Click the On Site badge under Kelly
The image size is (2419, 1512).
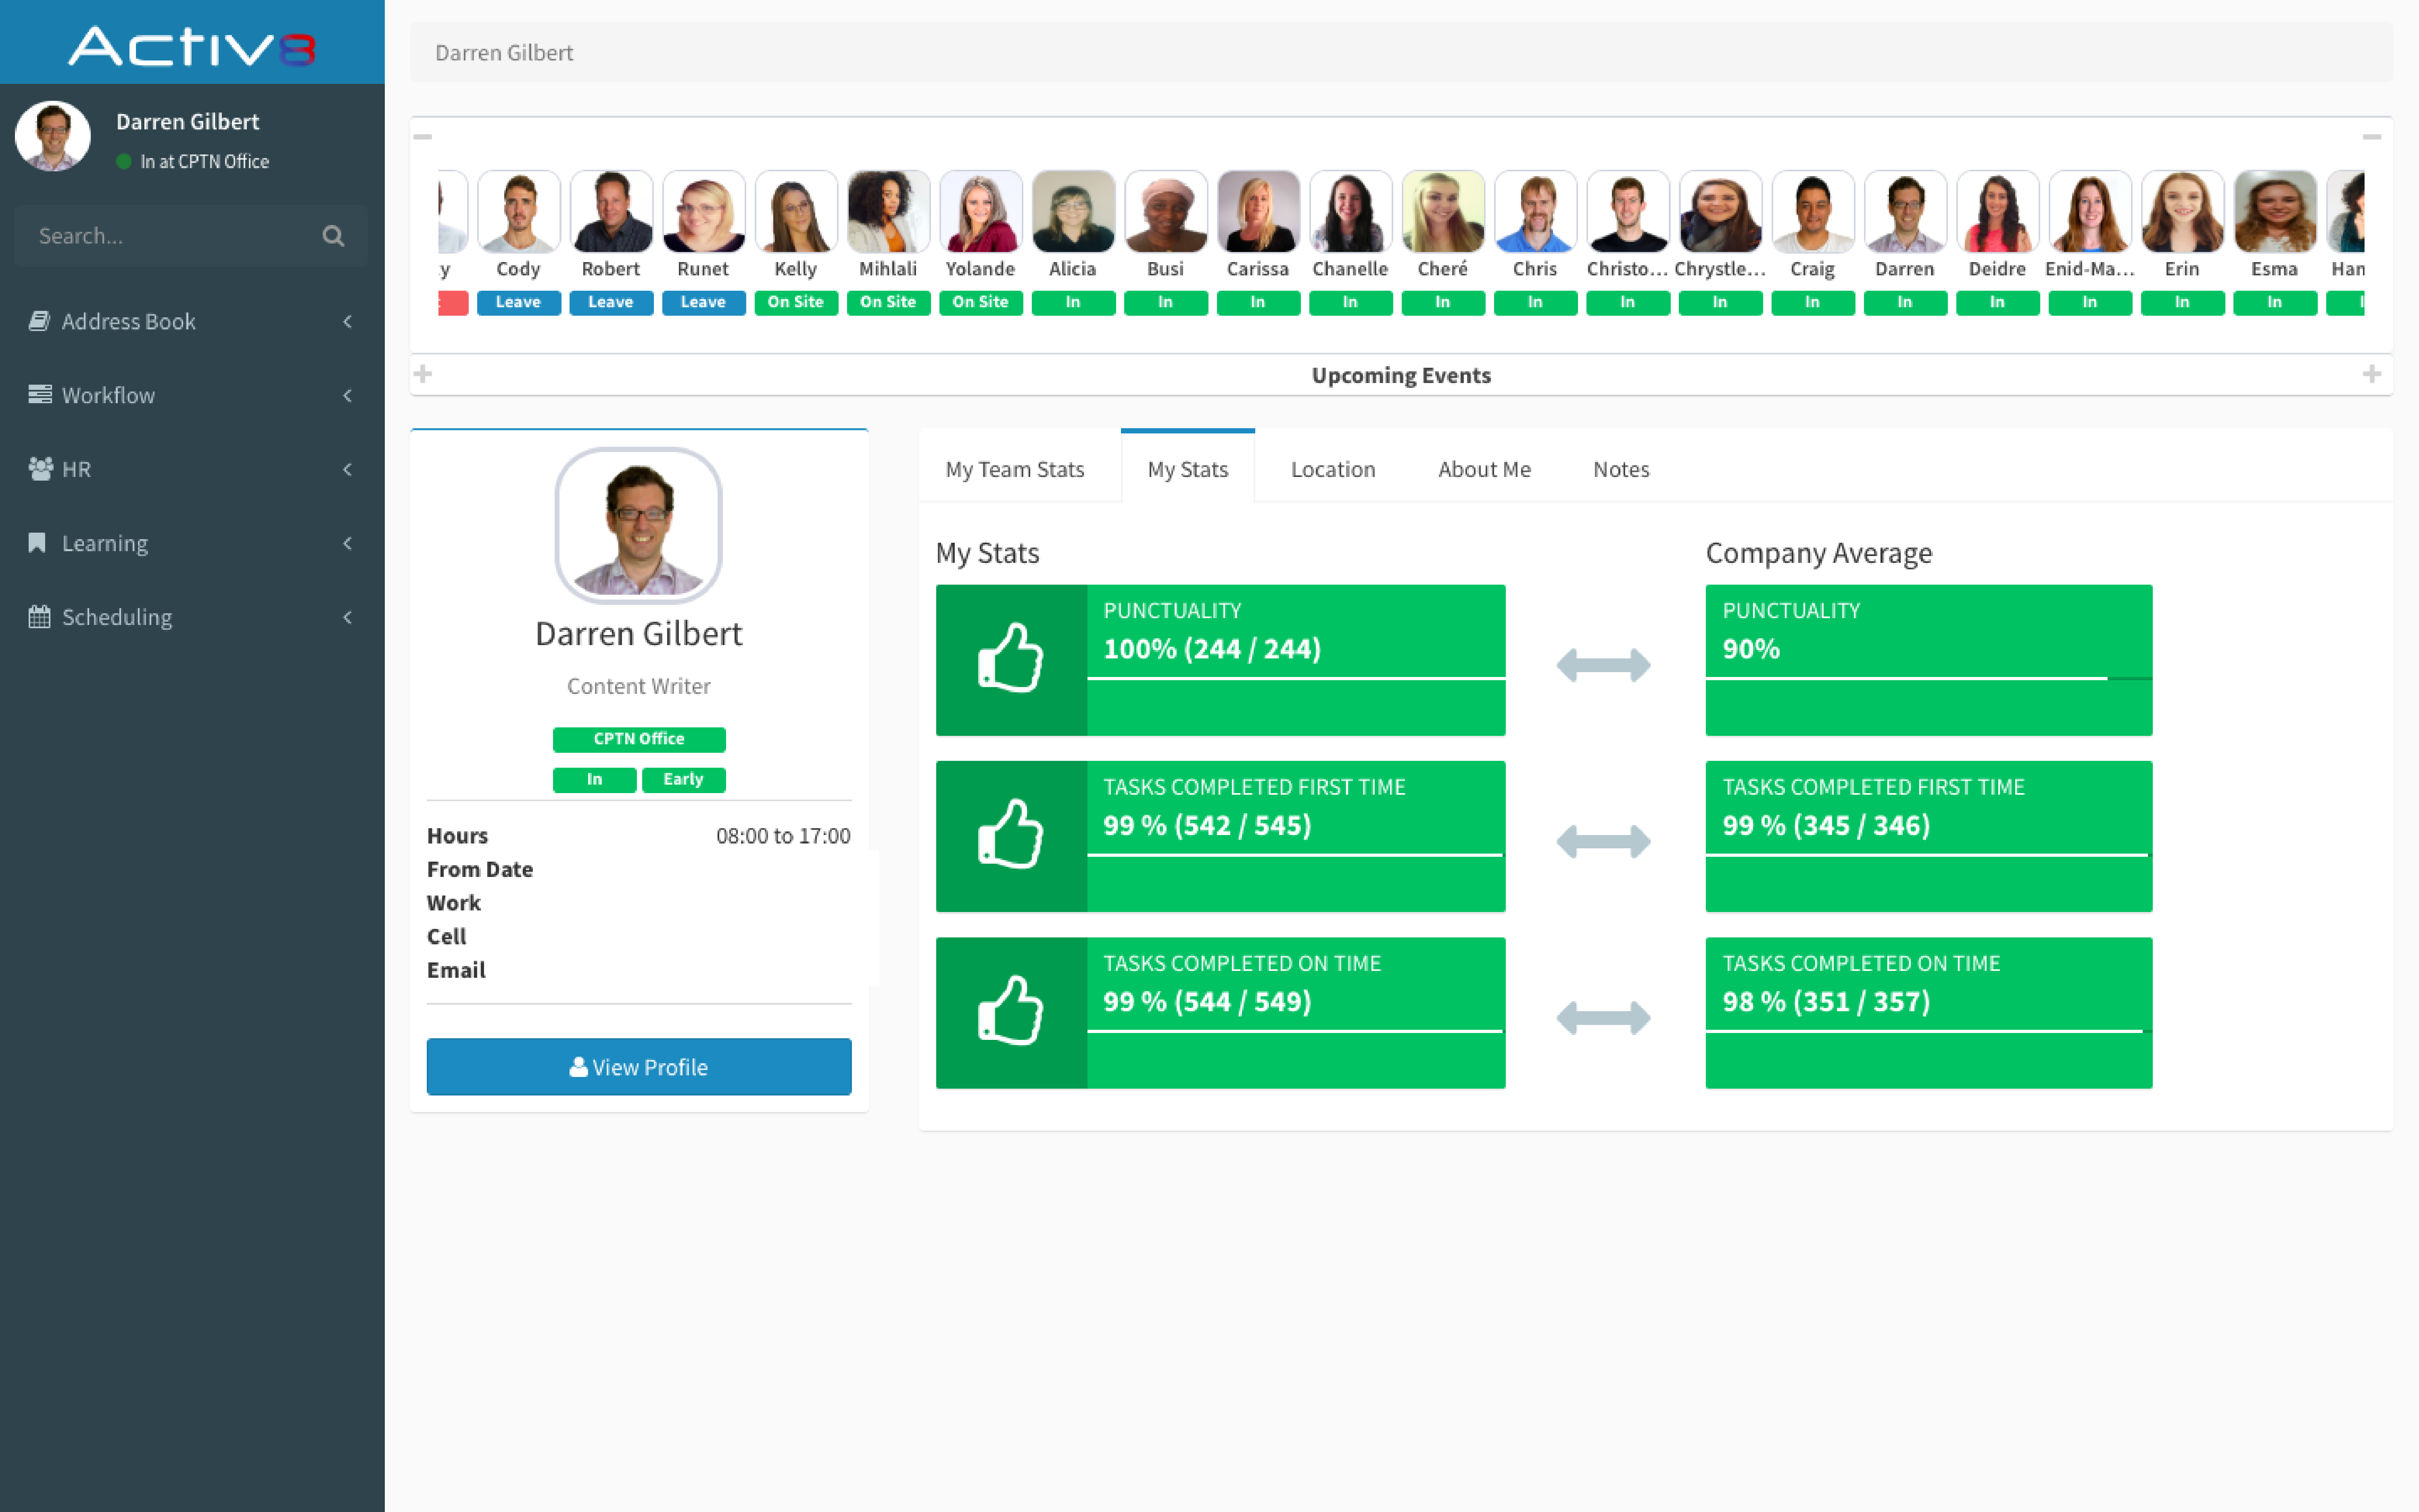tap(795, 302)
